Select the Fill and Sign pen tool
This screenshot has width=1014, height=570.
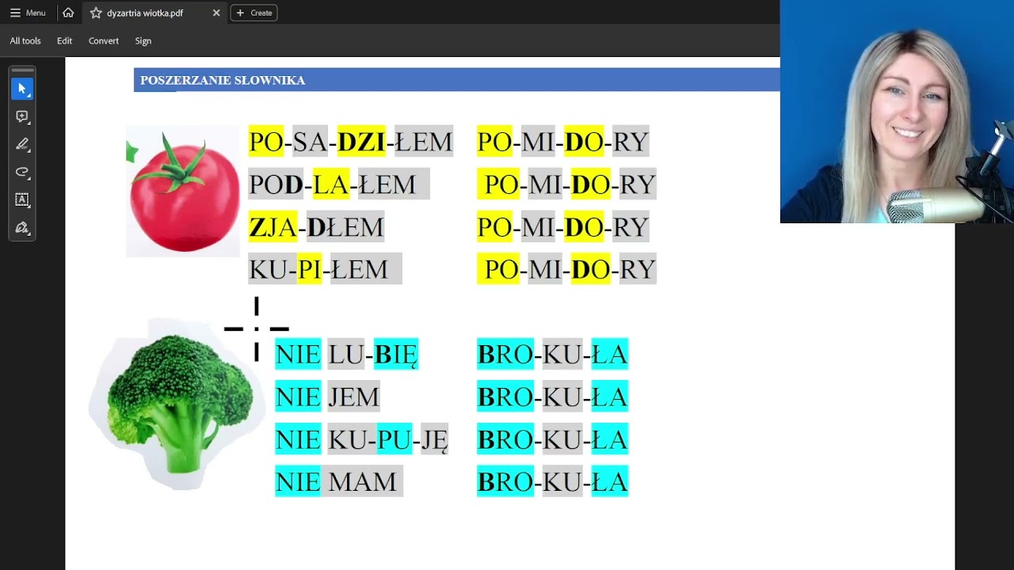coord(22,228)
